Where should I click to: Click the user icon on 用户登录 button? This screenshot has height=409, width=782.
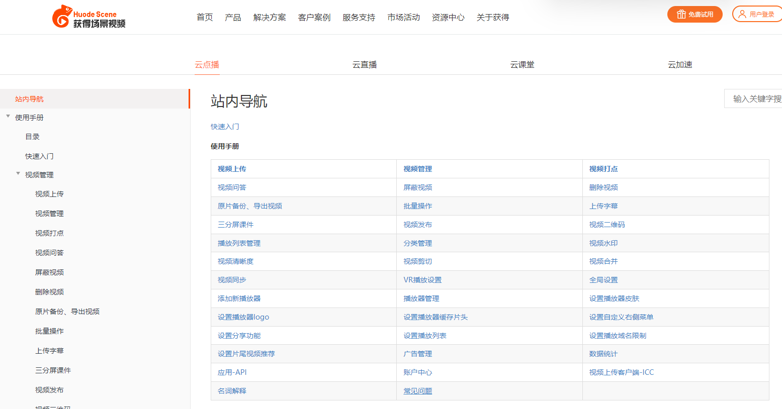[742, 14]
